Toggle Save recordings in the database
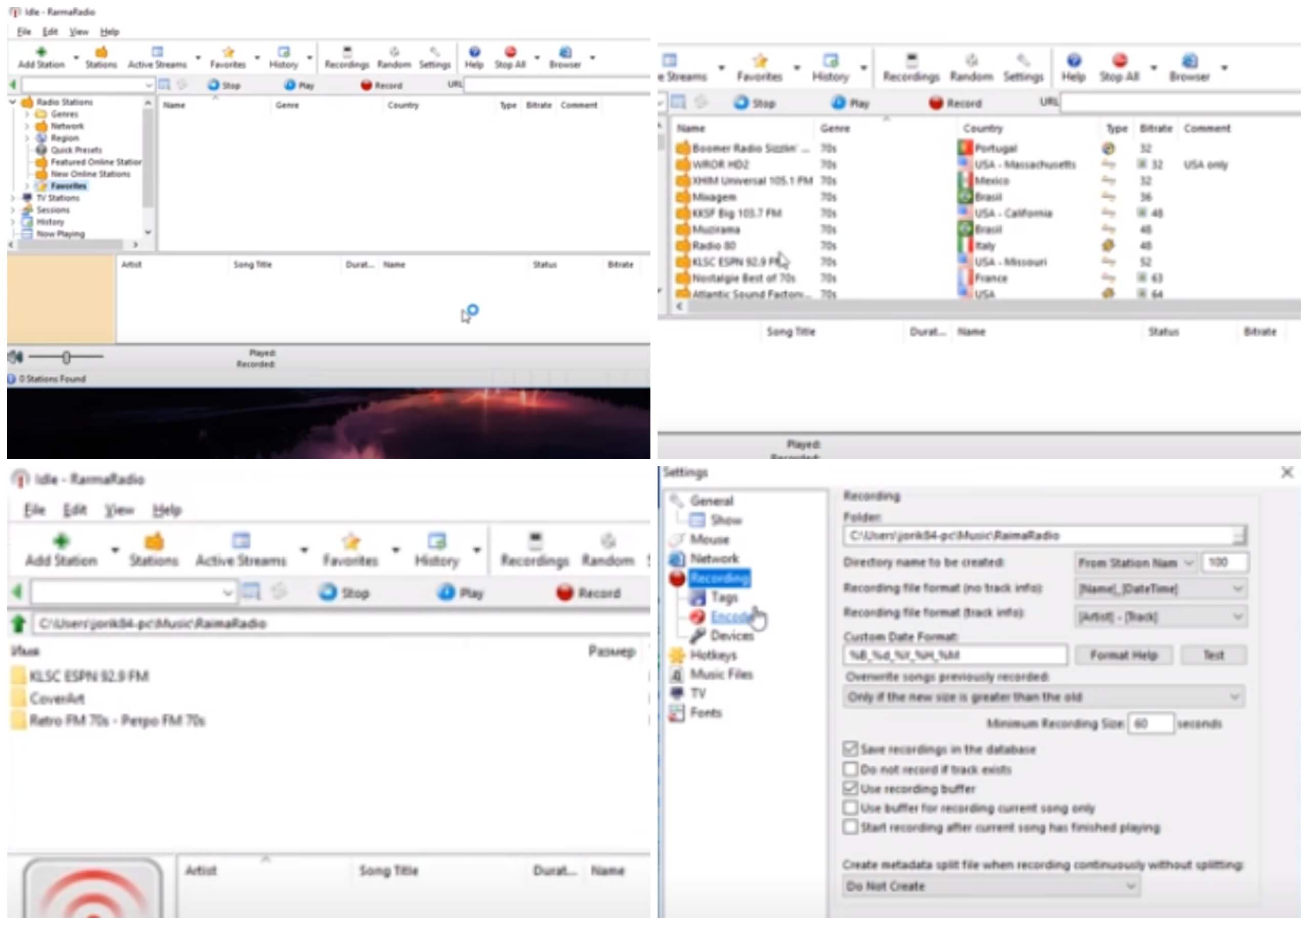The height and width of the screenshot is (925, 1308). pos(850,749)
